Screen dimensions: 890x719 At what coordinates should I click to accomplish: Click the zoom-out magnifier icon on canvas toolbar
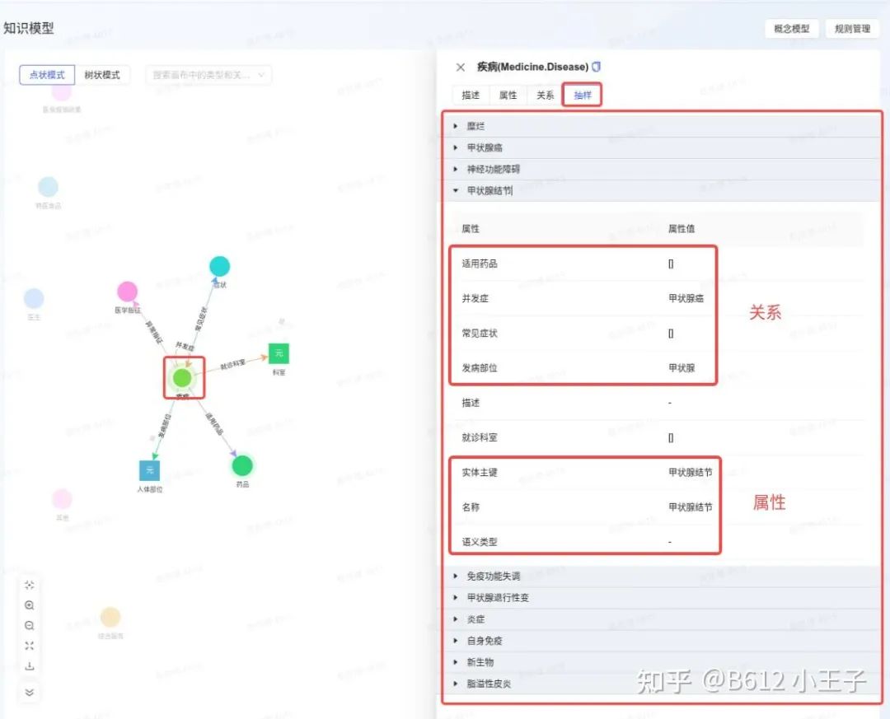pyautogui.click(x=29, y=626)
